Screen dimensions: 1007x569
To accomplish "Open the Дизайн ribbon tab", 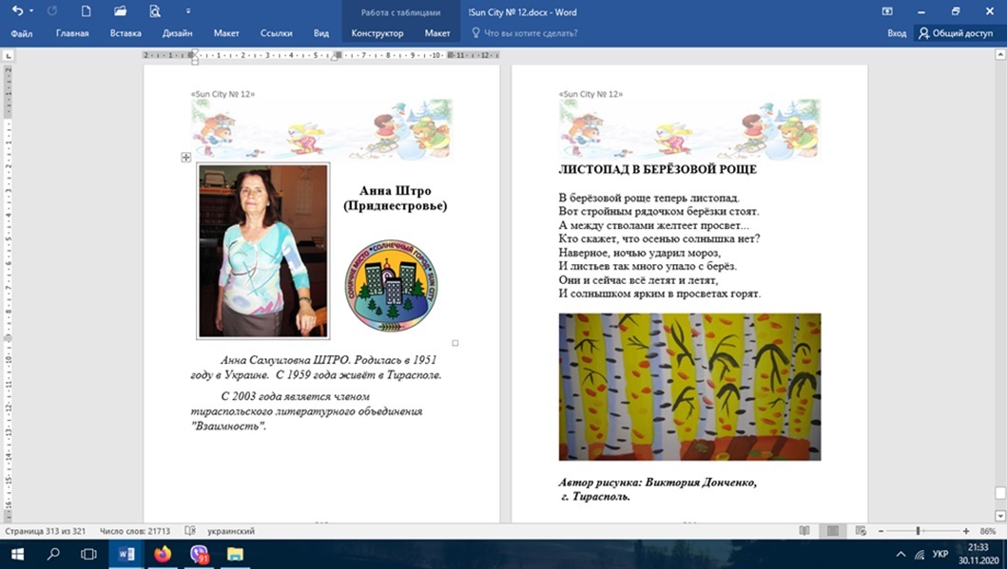I will (177, 33).
